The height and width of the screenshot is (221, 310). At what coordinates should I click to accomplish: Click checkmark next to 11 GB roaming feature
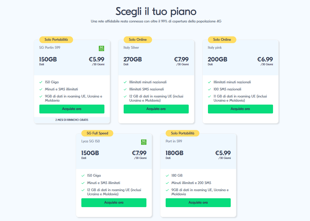[x=209, y=96]
